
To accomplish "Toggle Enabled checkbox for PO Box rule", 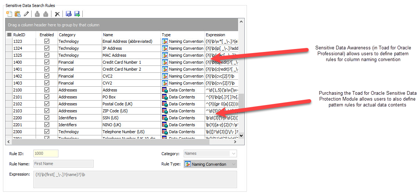I will click(47, 97).
